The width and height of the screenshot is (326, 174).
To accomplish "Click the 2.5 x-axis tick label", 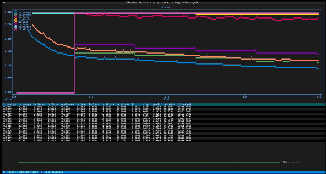I will click(167, 97).
